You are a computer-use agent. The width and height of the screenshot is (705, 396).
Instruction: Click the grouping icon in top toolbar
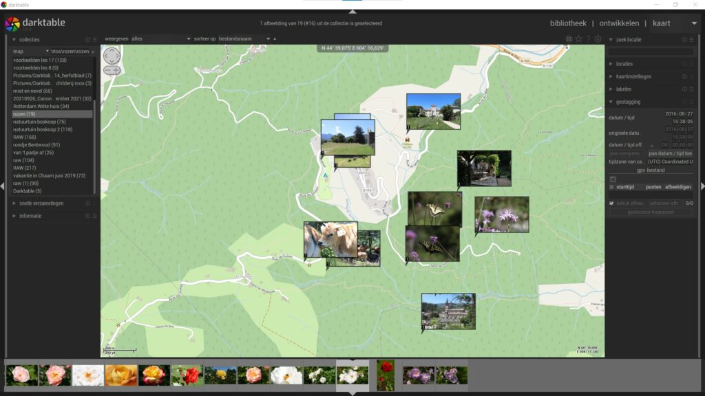(569, 39)
